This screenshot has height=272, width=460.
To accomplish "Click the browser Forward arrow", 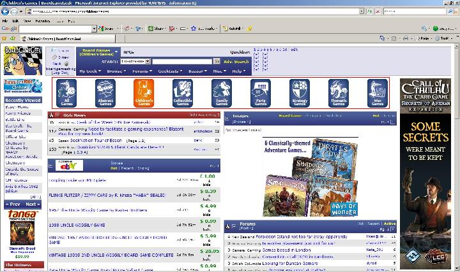I will click(14, 11).
